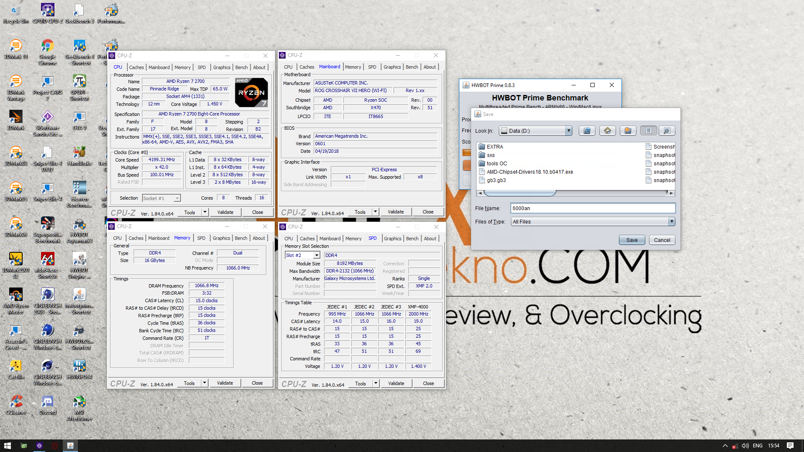Click CPU-Z icon in taskbar

click(x=39, y=446)
